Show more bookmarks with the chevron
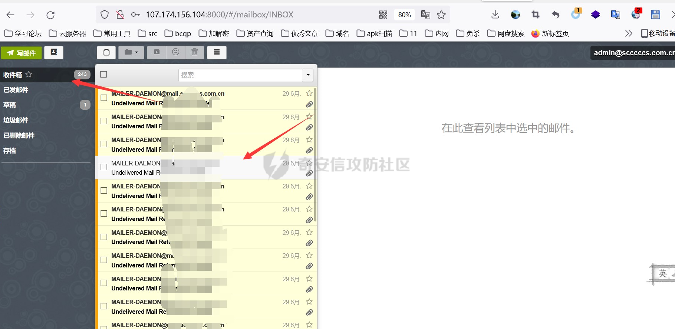The height and width of the screenshot is (329, 675). (x=628, y=33)
